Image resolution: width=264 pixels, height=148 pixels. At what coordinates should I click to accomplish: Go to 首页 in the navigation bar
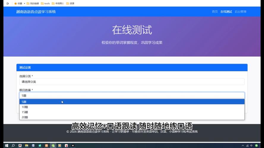[215, 12]
